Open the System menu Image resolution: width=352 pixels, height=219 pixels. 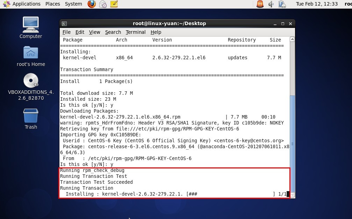pyautogui.click(x=73, y=4)
